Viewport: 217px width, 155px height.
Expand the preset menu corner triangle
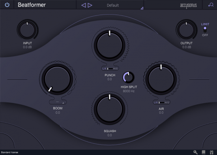[142, 8]
